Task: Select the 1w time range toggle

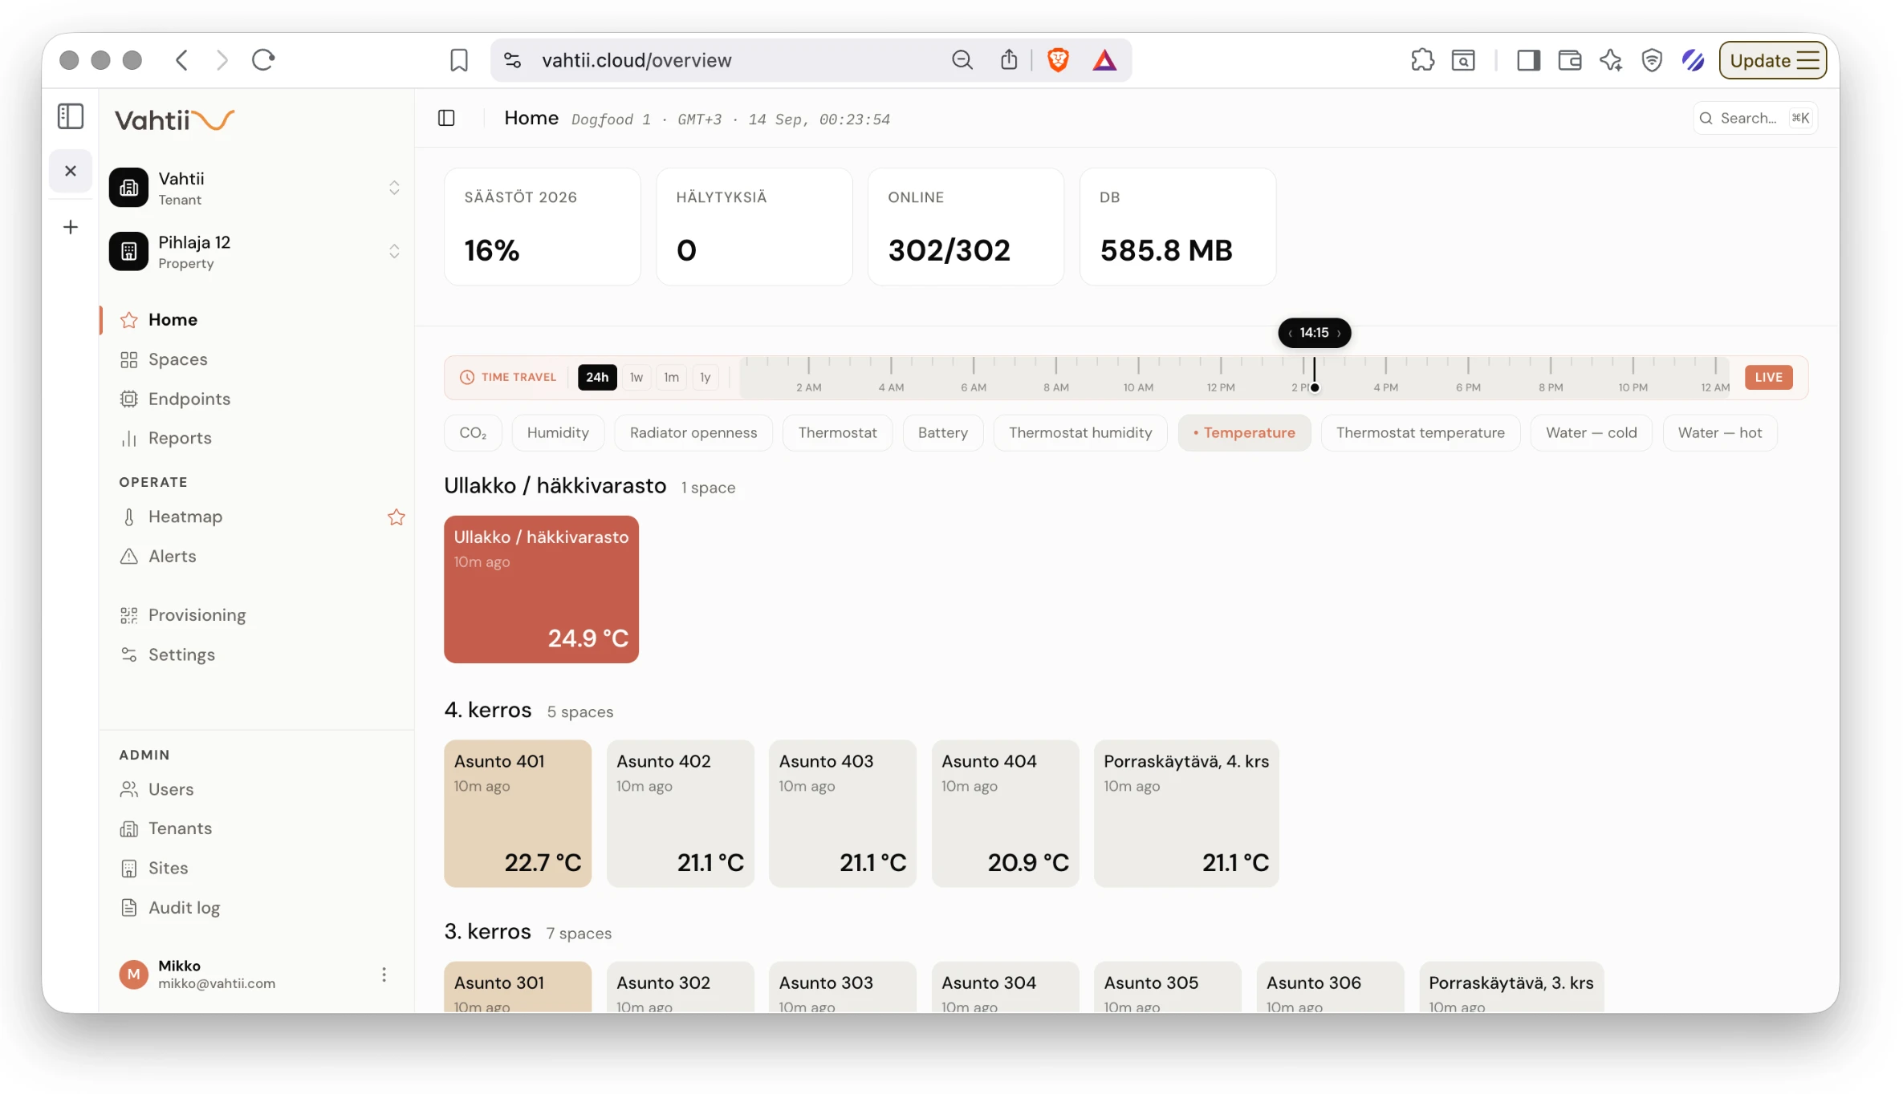Action: click(x=636, y=378)
